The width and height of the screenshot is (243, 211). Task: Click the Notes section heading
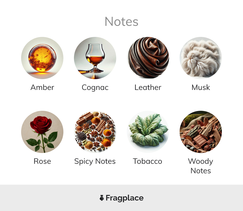point(121,22)
